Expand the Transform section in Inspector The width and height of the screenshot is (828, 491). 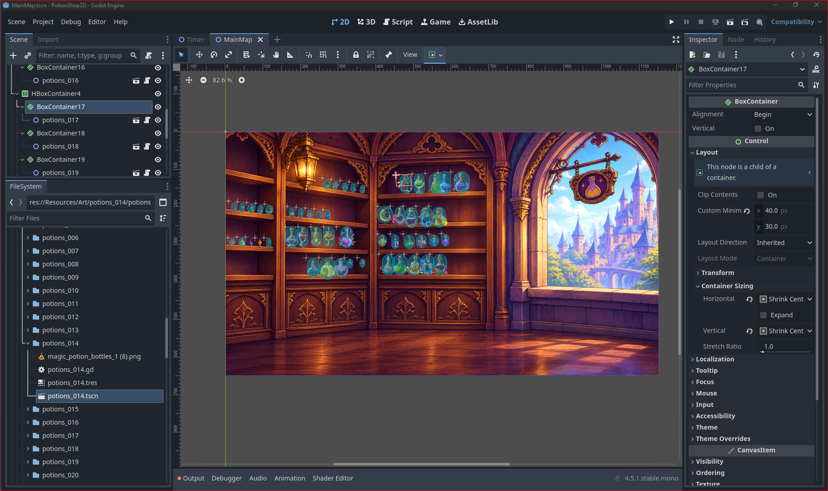pos(717,273)
